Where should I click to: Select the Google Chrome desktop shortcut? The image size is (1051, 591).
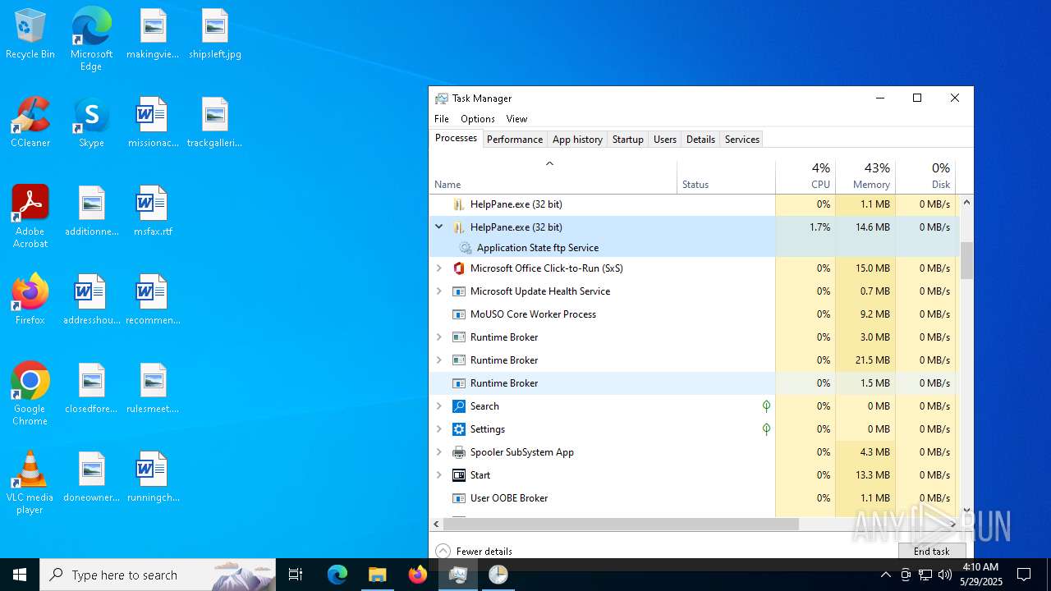point(30,395)
